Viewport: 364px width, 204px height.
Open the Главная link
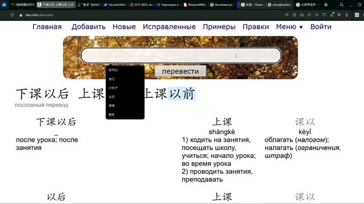pyautogui.click(x=47, y=27)
